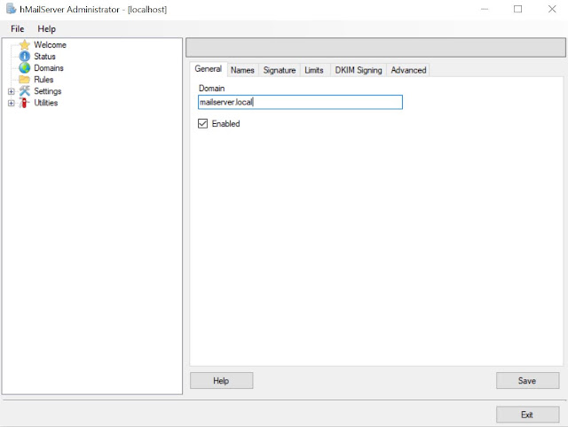Open the Signature tab
Image resolution: width=568 pixels, height=427 pixels.
pos(280,70)
